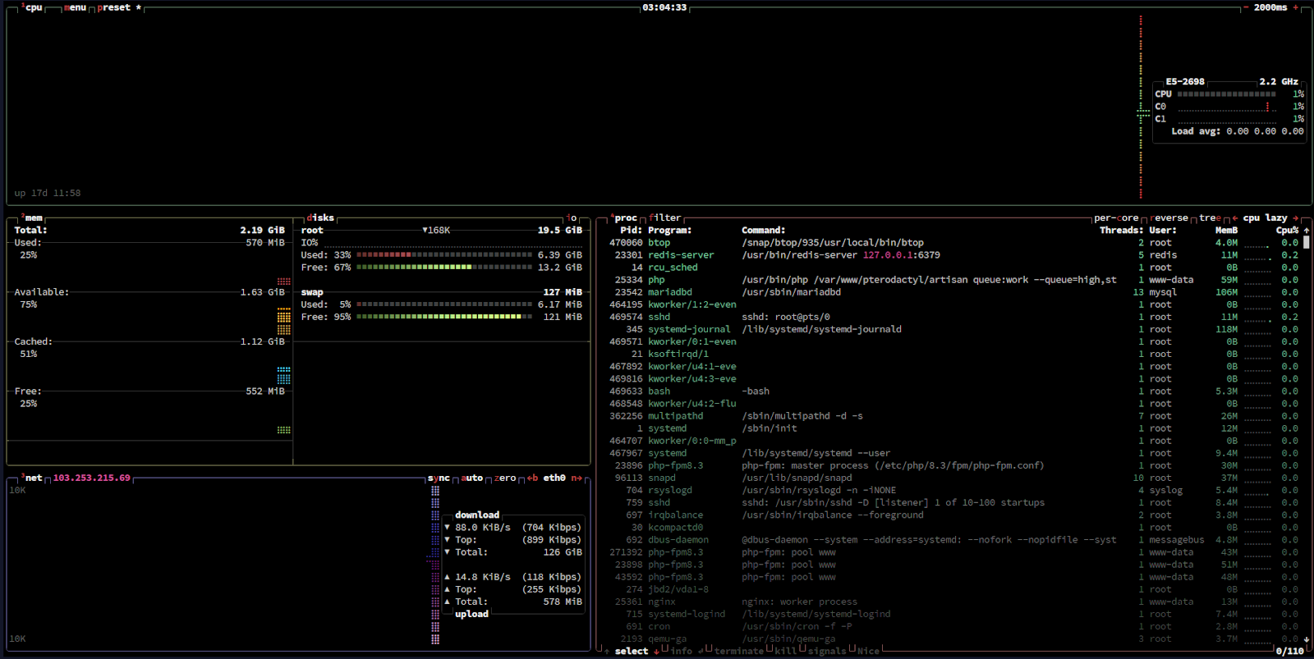Image resolution: width=1314 pixels, height=659 pixels.
Task: Click the zero button in net box
Action: [504, 478]
